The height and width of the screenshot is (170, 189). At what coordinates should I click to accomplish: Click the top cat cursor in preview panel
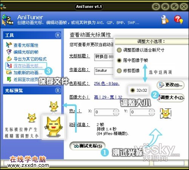pos(54,106)
